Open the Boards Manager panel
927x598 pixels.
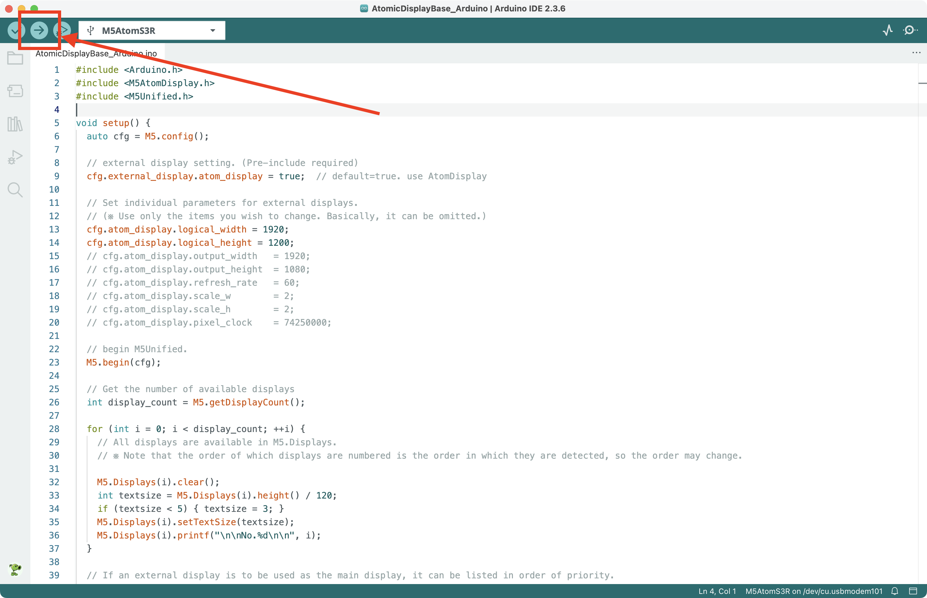click(x=15, y=91)
